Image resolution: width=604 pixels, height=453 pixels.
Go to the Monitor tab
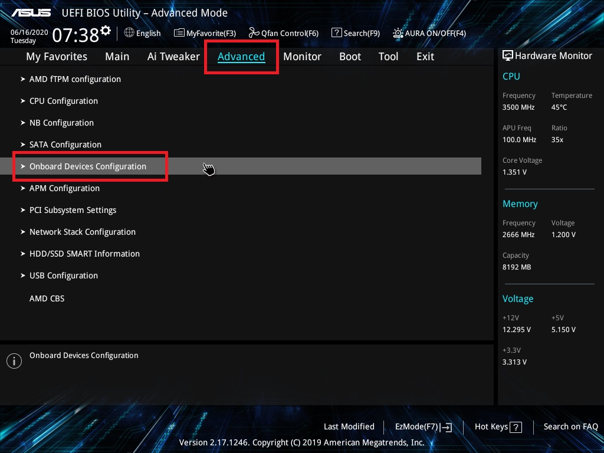point(302,57)
